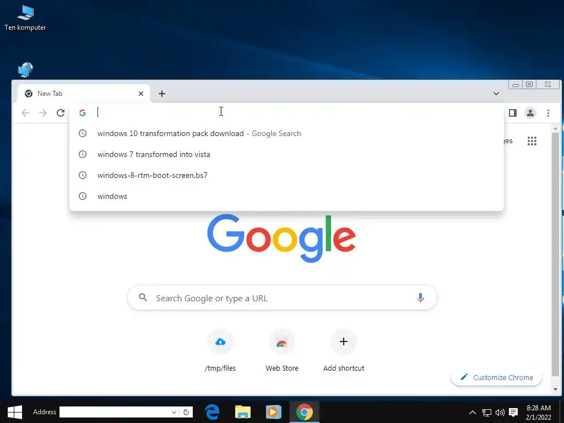Maximize the Chrome window

click(529, 84)
